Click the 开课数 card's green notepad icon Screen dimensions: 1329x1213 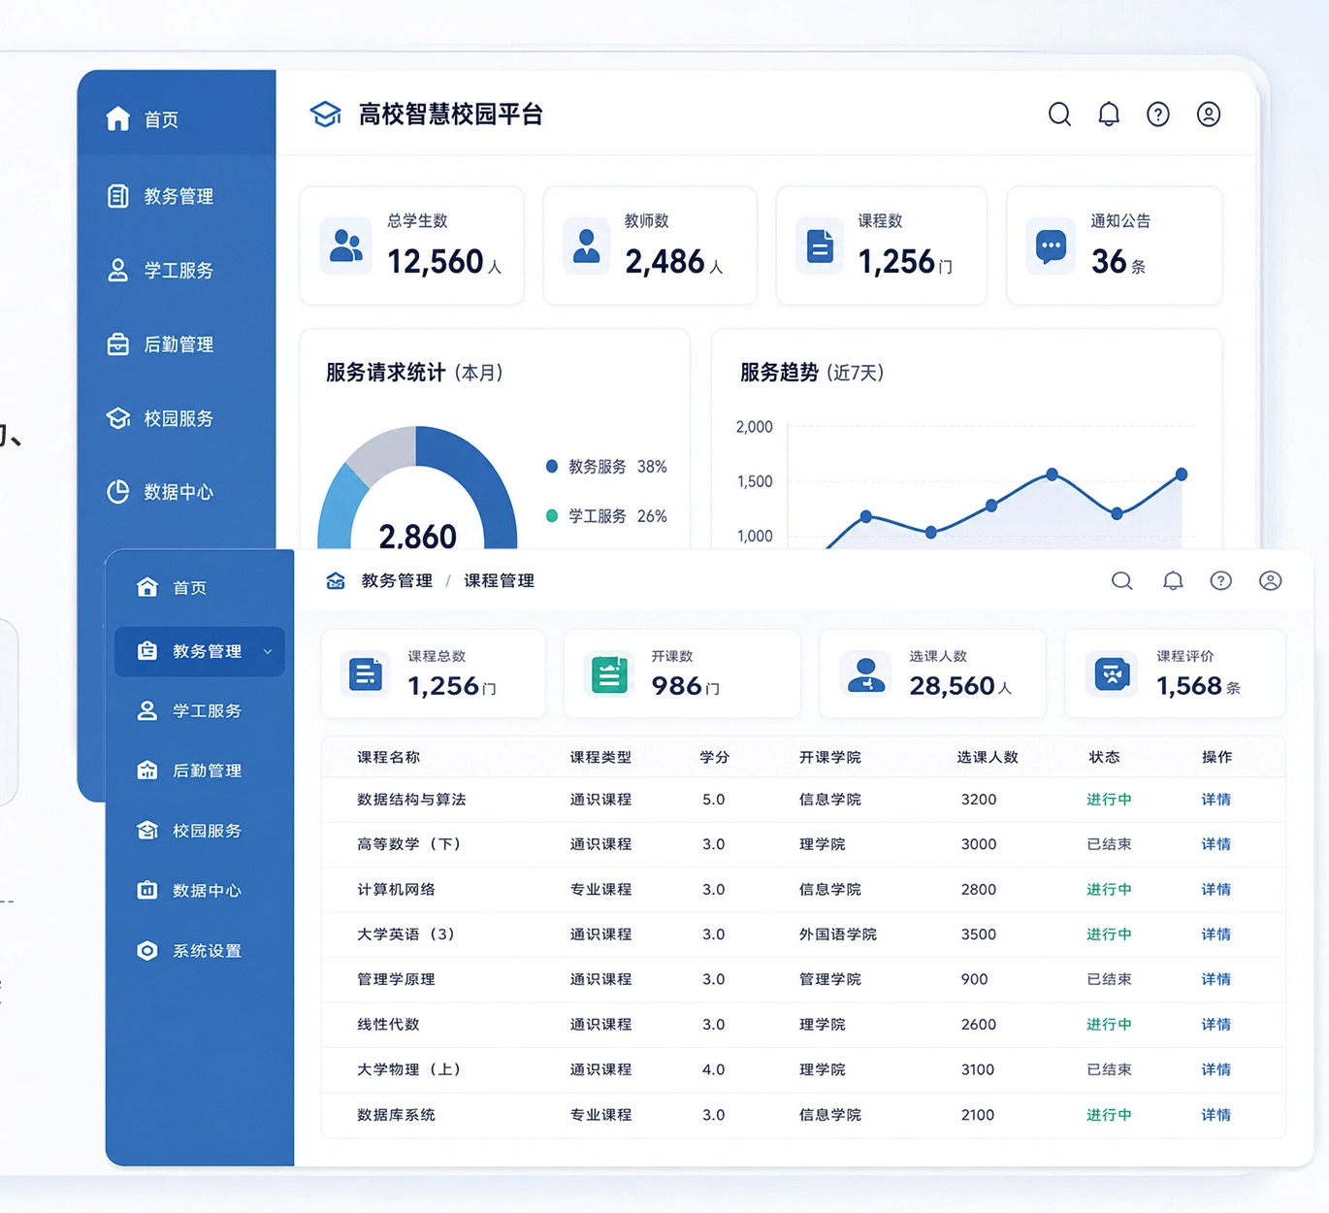609,673
